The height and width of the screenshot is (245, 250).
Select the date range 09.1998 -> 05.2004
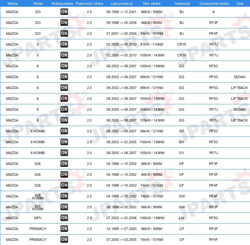tap(121, 23)
